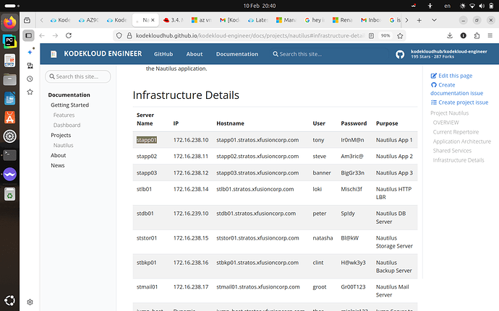
Task: Open the GitHub octocat repository icon
Action: click(400, 54)
